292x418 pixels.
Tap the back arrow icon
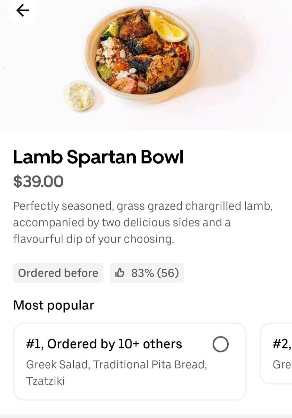point(23,11)
